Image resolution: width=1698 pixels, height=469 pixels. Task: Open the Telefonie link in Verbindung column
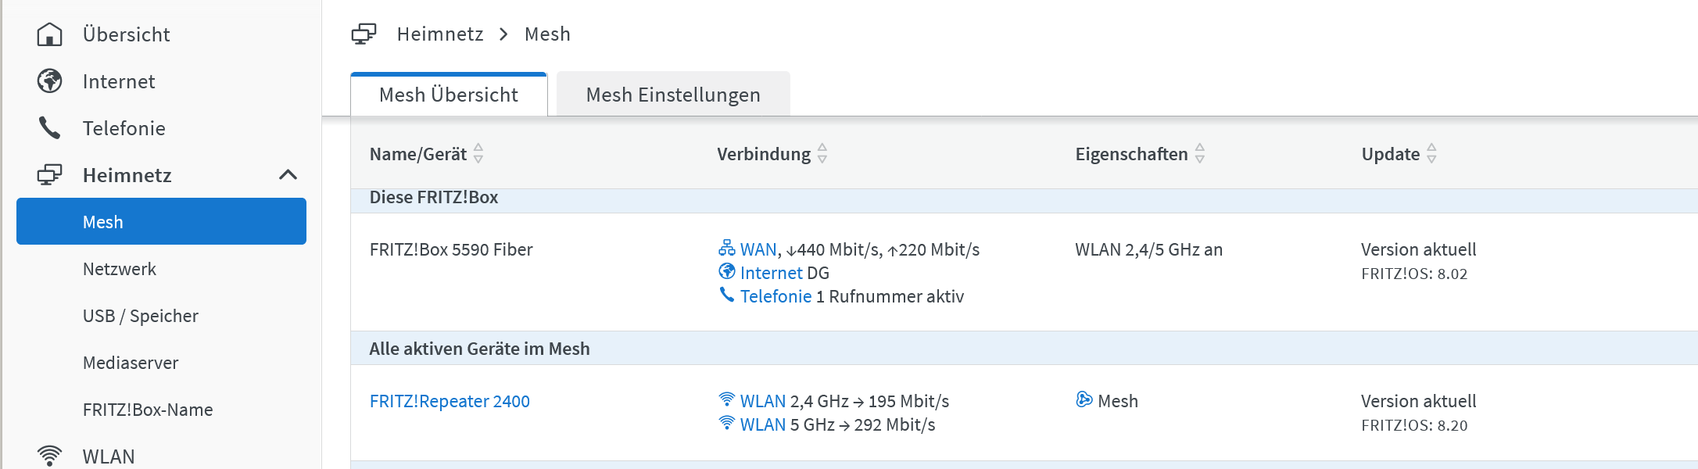pyautogui.click(x=776, y=296)
